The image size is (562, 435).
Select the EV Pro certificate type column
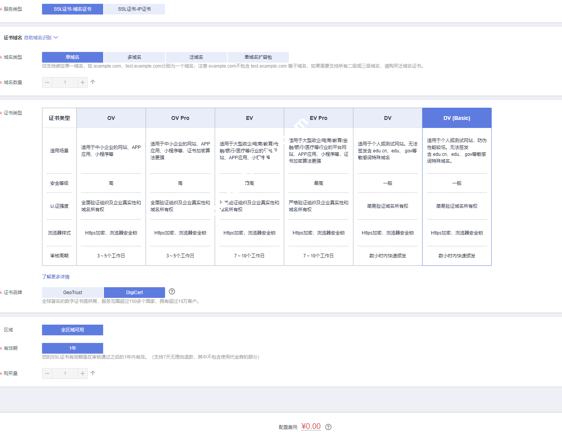click(318, 118)
